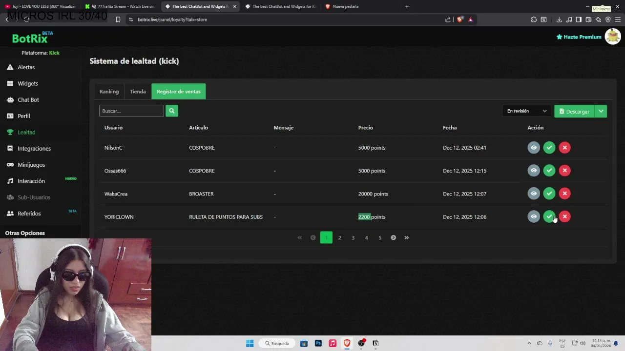Click taskbar Búsqueda search box

coord(277,343)
